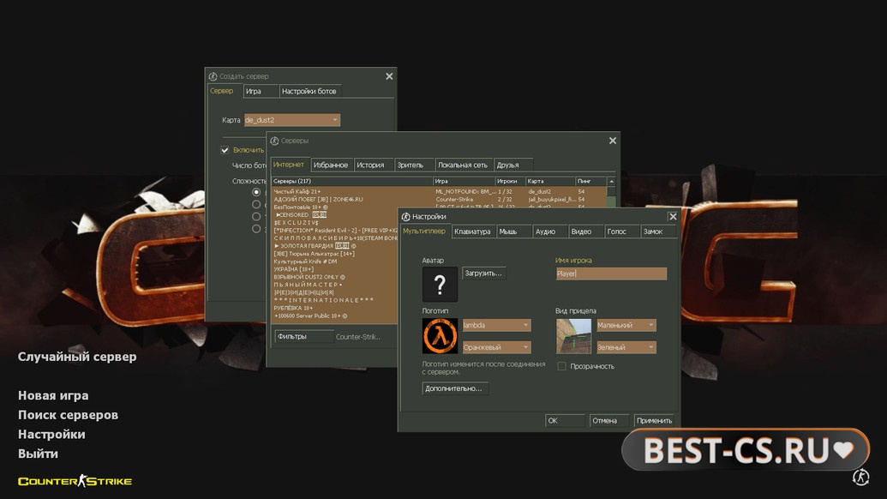This screenshot has height=499, width=887.
Task: Select the currently selected Сложность radio button
Action: (x=256, y=192)
